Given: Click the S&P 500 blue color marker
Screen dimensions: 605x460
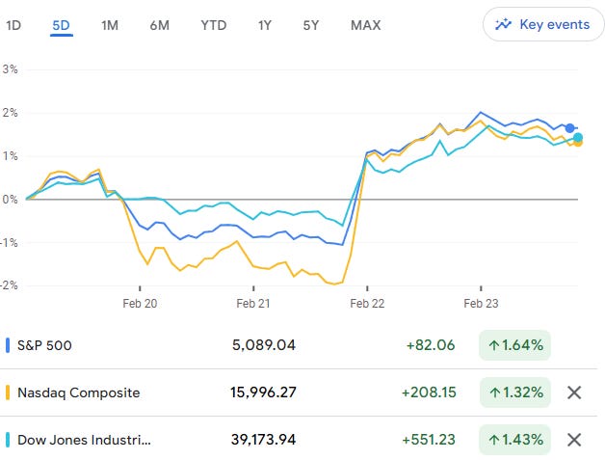Looking at the screenshot, I should (8, 345).
